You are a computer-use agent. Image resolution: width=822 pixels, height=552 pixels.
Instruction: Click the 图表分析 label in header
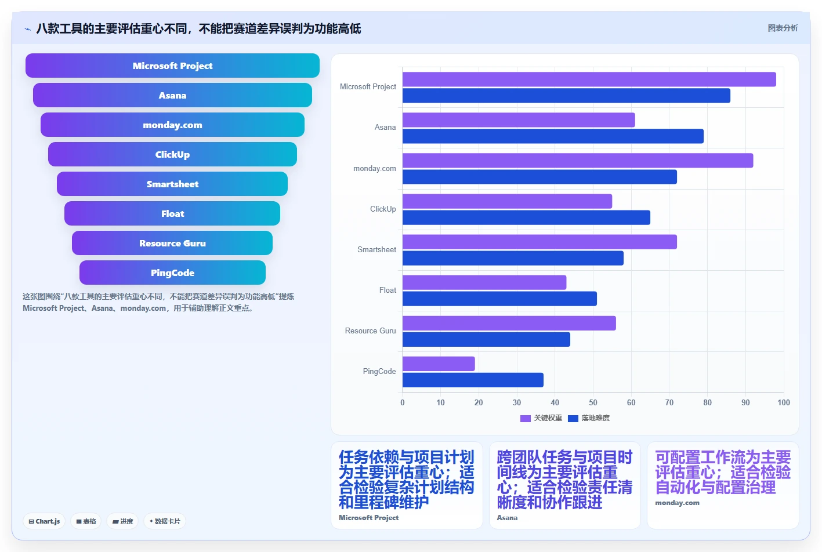tap(783, 28)
